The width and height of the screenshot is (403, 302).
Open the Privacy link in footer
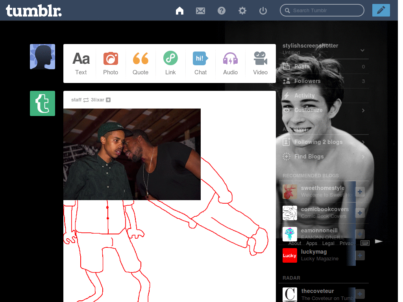(348, 243)
